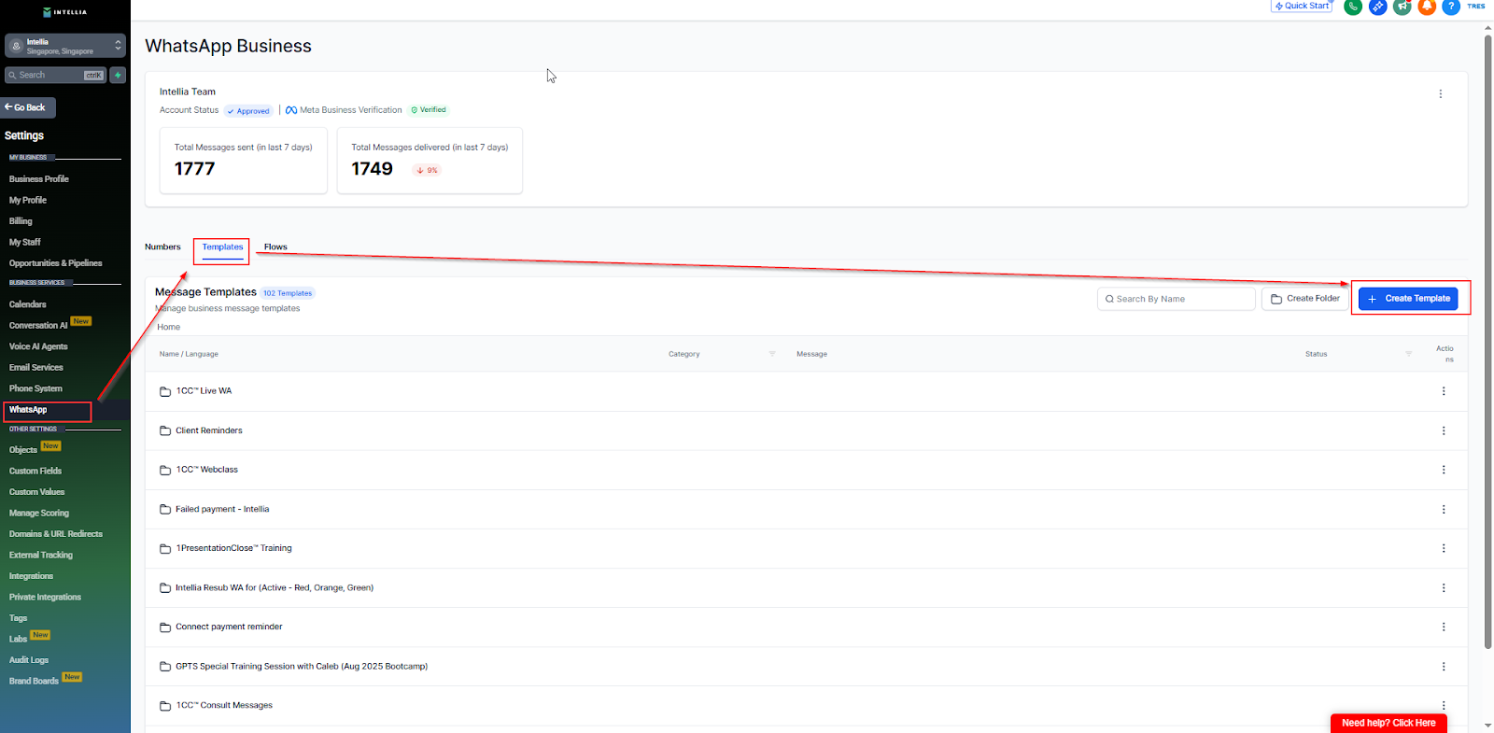Open Opportunities & Pipelines settings

click(56, 263)
